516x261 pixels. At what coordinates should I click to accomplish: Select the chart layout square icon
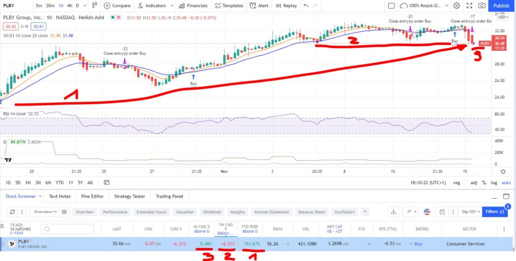coord(391,6)
